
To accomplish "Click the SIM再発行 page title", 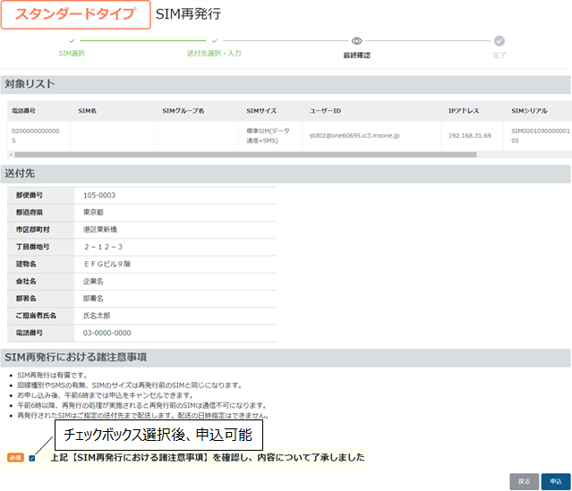I will click(x=188, y=14).
